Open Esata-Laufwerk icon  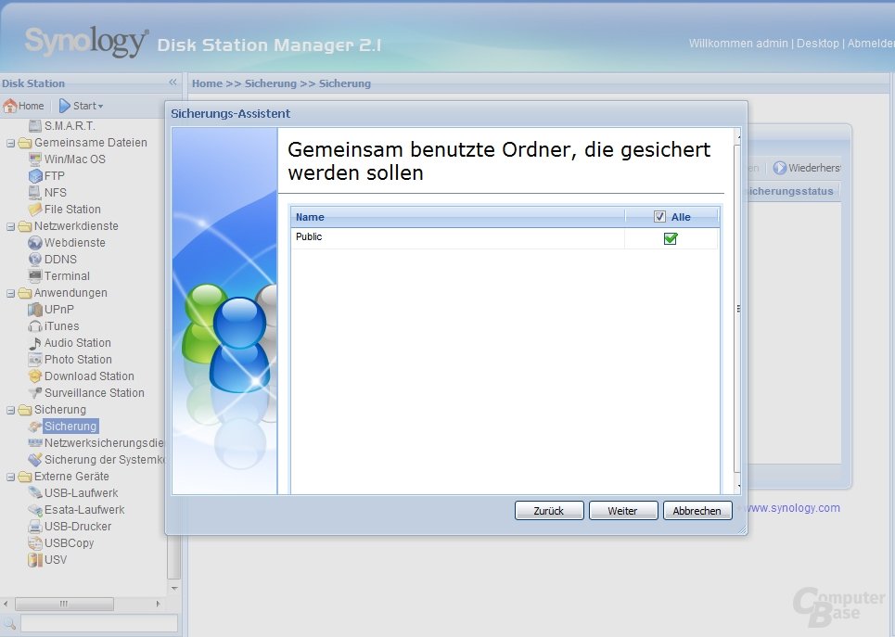[x=35, y=509]
